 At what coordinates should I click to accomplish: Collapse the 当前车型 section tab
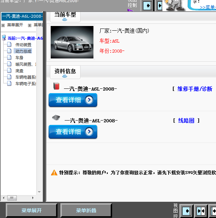pyautogui.click(x=65, y=17)
